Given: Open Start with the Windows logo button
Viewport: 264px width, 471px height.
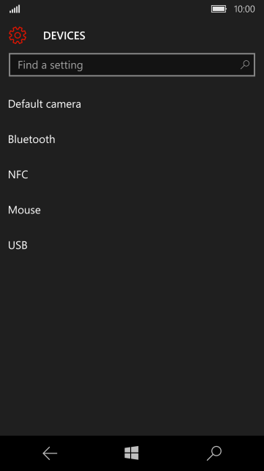Looking at the screenshot, I should [x=132, y=453].
